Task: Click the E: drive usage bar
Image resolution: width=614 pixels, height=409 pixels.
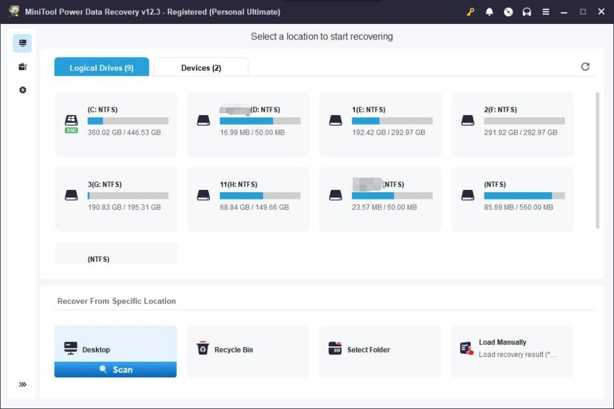Action: pos(392,121)
